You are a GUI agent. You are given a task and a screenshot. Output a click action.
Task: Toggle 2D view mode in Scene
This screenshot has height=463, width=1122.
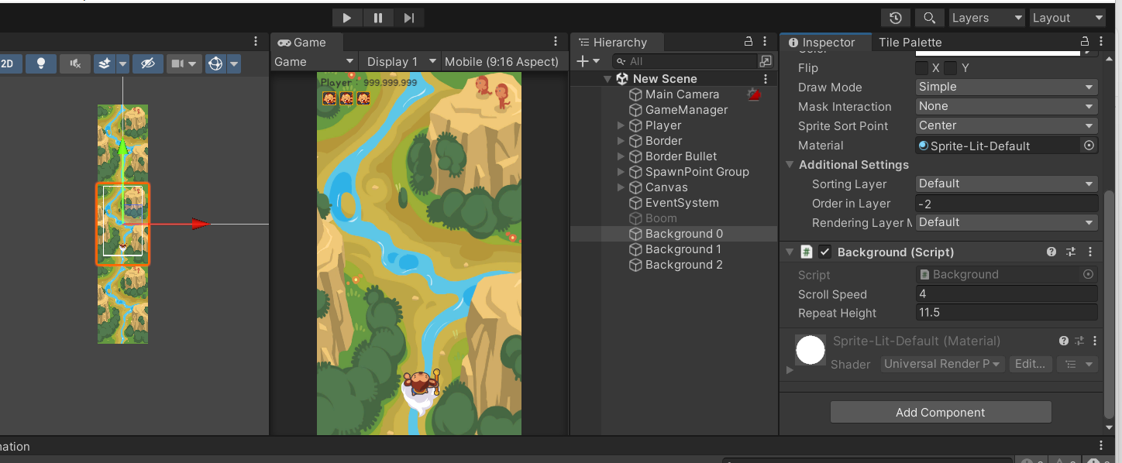[x=9, y=63]
